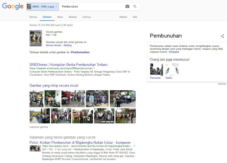Open the Gambar yang mirip secara visual link

(x=54, y=85)
